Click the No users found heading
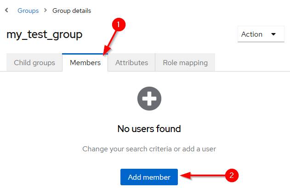This screenshot has width=290, height=188. [149, 129]
